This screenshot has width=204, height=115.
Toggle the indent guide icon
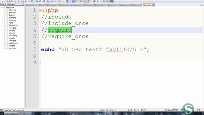point(74,1)
